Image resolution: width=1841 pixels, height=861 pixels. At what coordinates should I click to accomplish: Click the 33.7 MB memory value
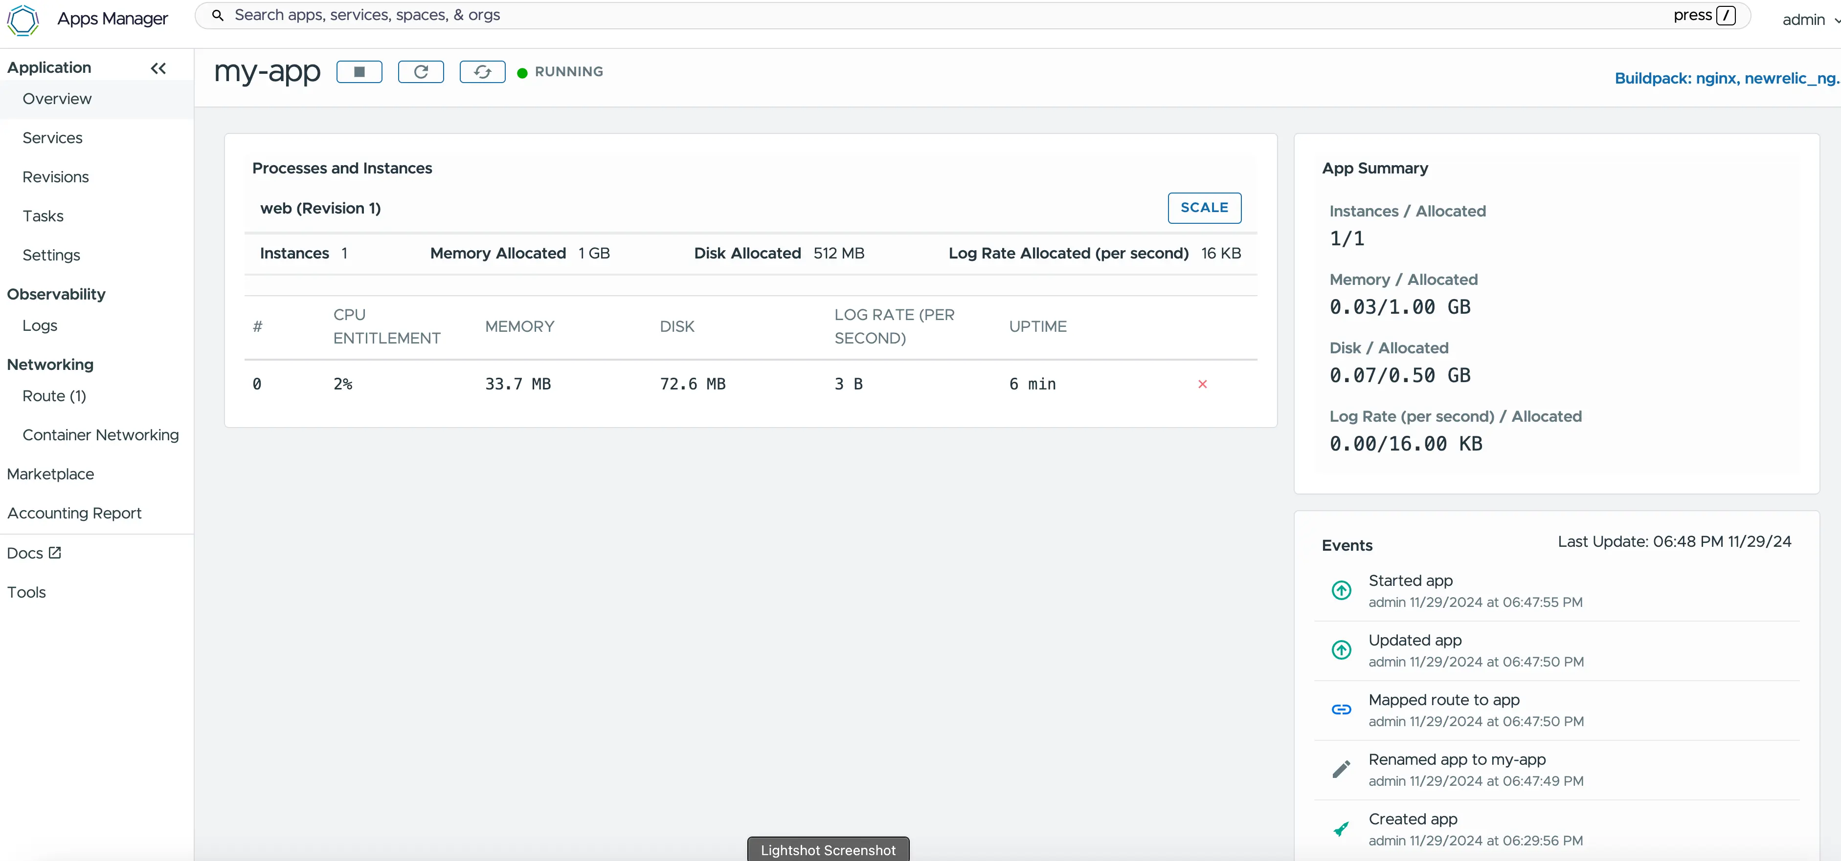(x=518, y=384)
